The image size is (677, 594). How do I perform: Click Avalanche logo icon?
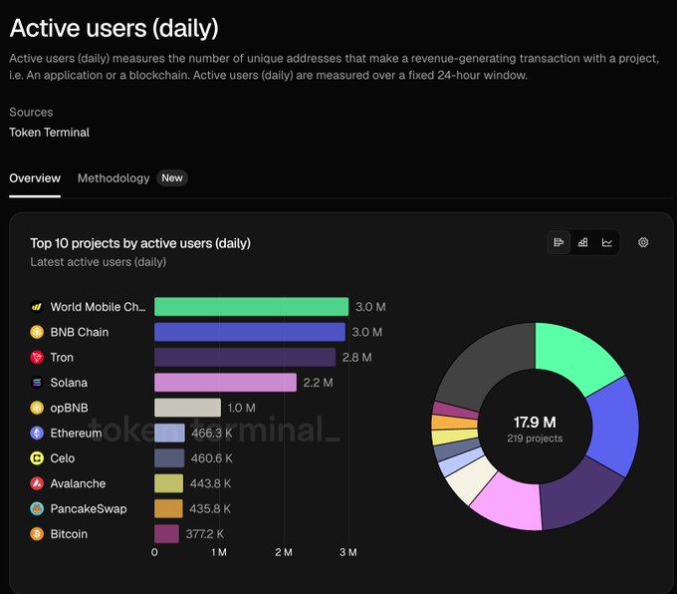(x=37, y=483)
